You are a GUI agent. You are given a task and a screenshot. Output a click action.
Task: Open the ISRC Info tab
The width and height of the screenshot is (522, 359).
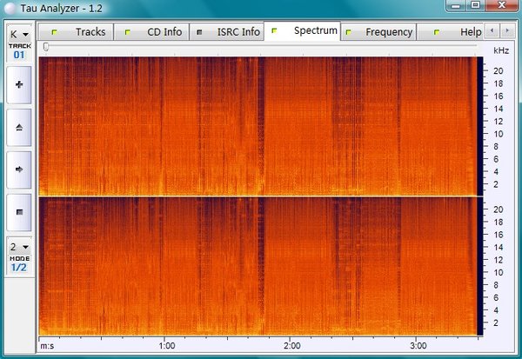(x=227, y=32)
